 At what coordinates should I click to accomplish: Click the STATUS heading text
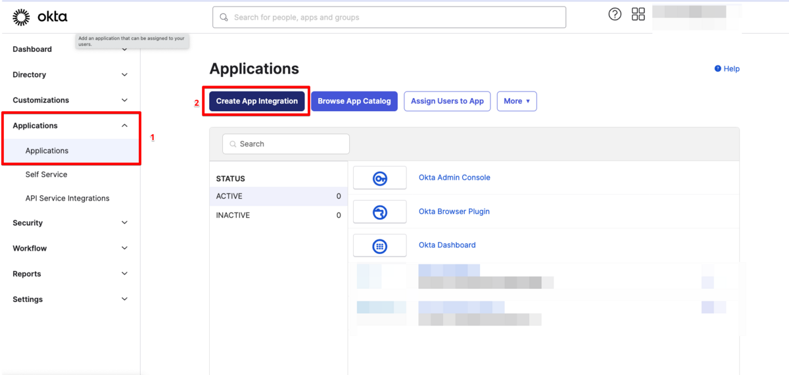click(x=230, y=179)
